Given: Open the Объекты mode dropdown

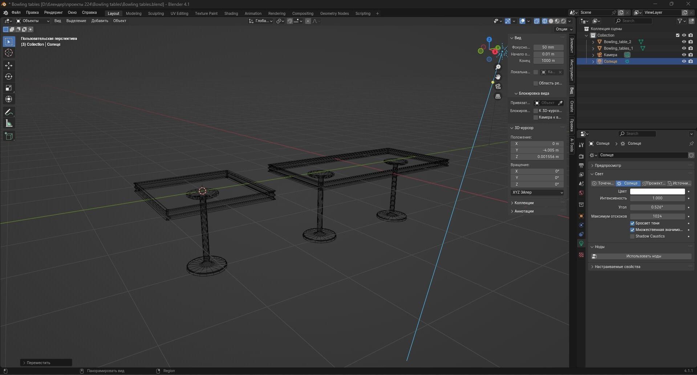Looking at the screenshot, I should (33, 21).
